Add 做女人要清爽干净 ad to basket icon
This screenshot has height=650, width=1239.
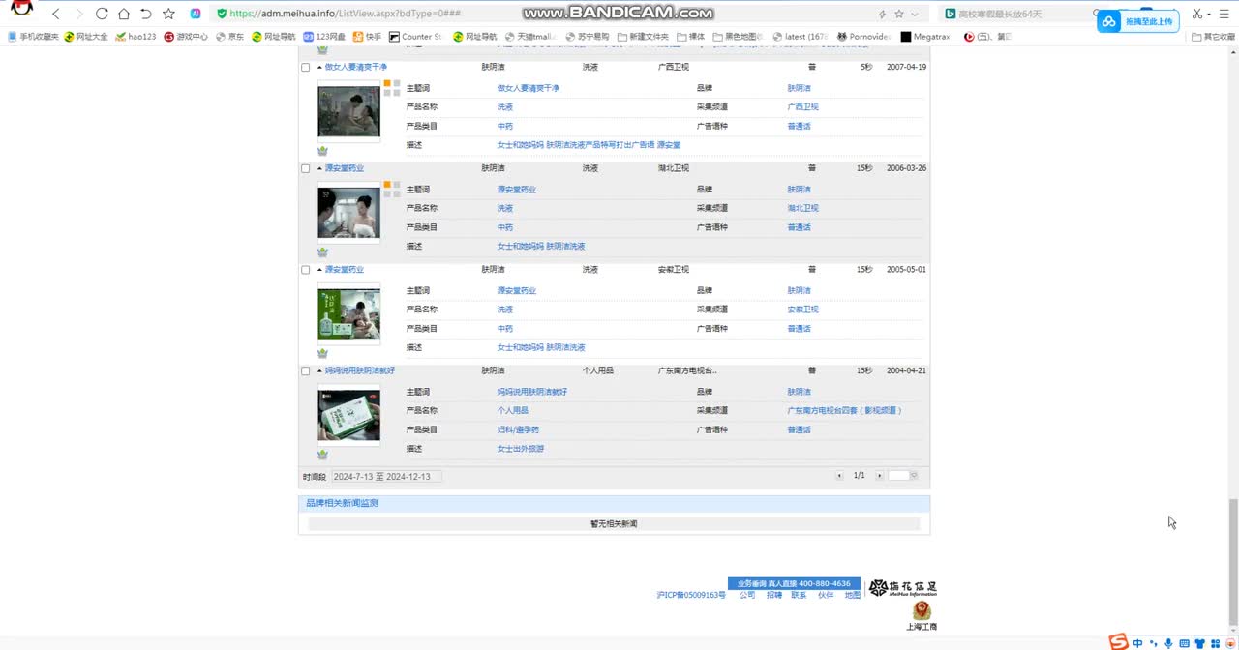[x=322, y=151]
